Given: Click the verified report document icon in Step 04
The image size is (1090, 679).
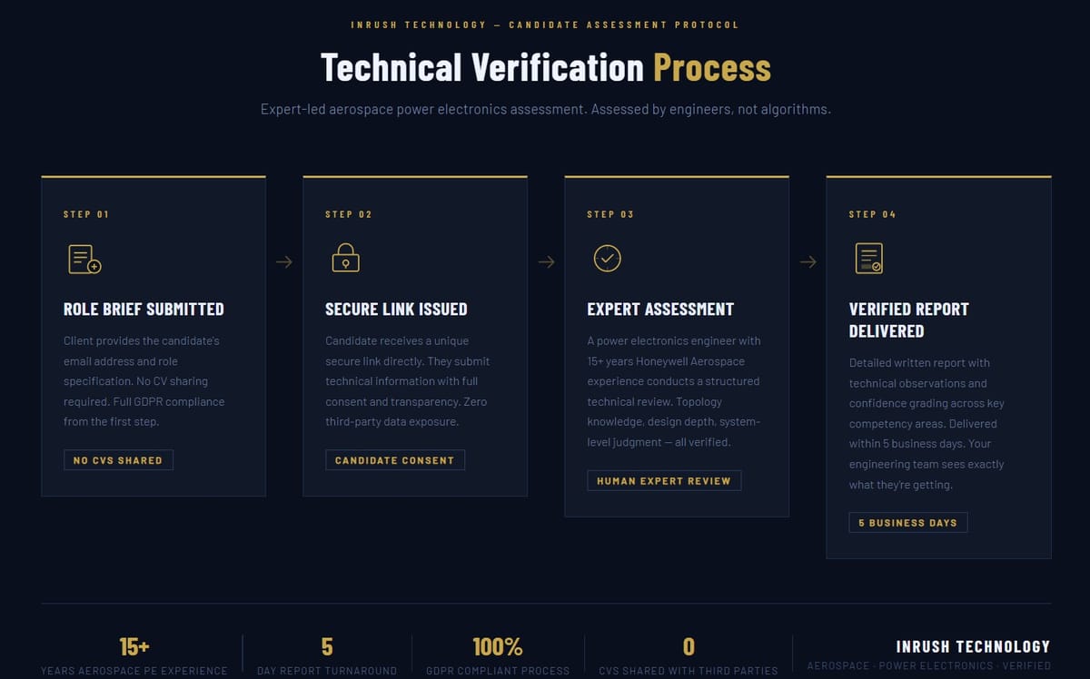Looking at the screenshot, I should pos(867,258).
